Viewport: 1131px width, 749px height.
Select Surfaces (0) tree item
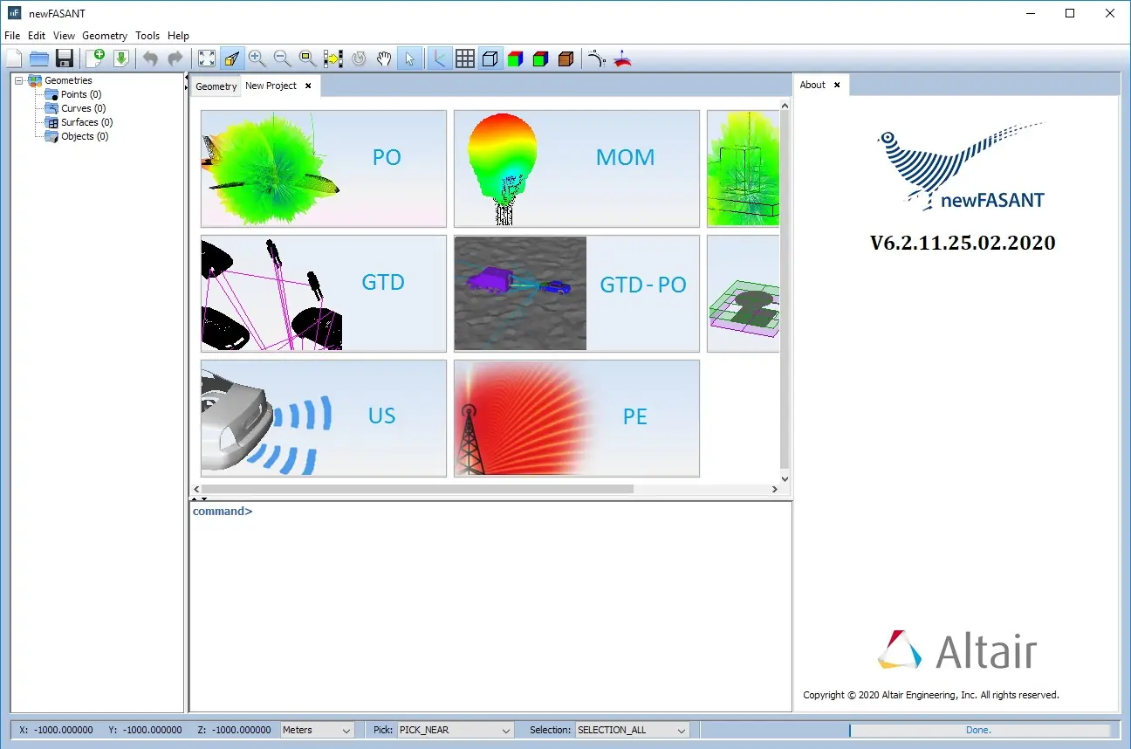click(87, 122)
